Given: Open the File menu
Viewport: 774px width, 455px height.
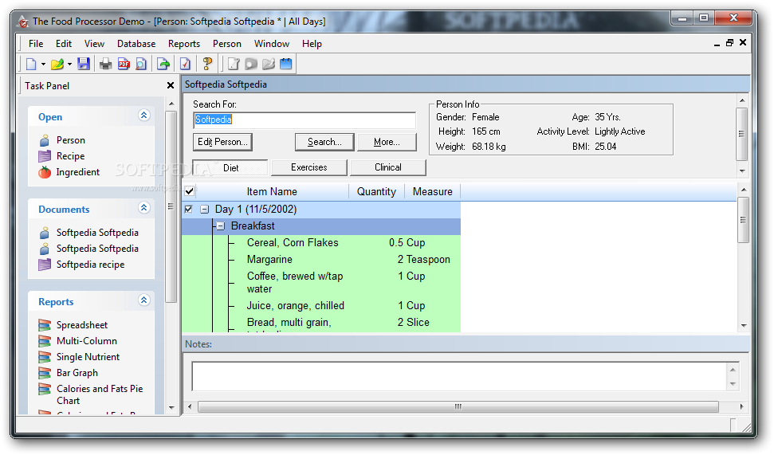Looking at the screenshot, I should pyautogui.click(x=36, y=44).
